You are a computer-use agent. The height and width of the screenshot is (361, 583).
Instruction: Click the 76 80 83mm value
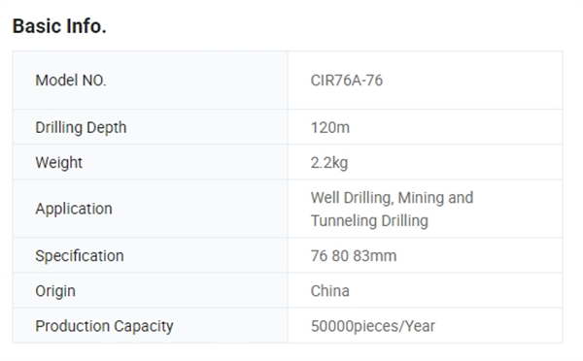click(x=354, y=256)
